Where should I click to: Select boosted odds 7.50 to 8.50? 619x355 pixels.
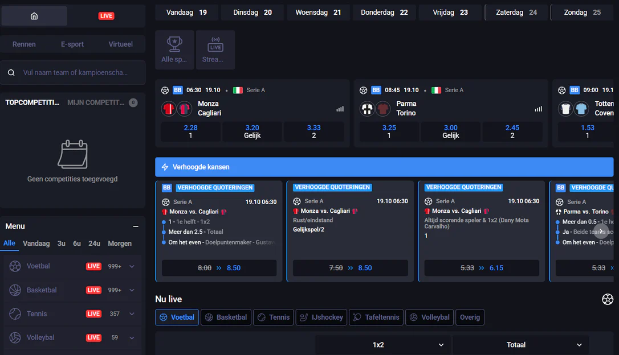[350, 268]
